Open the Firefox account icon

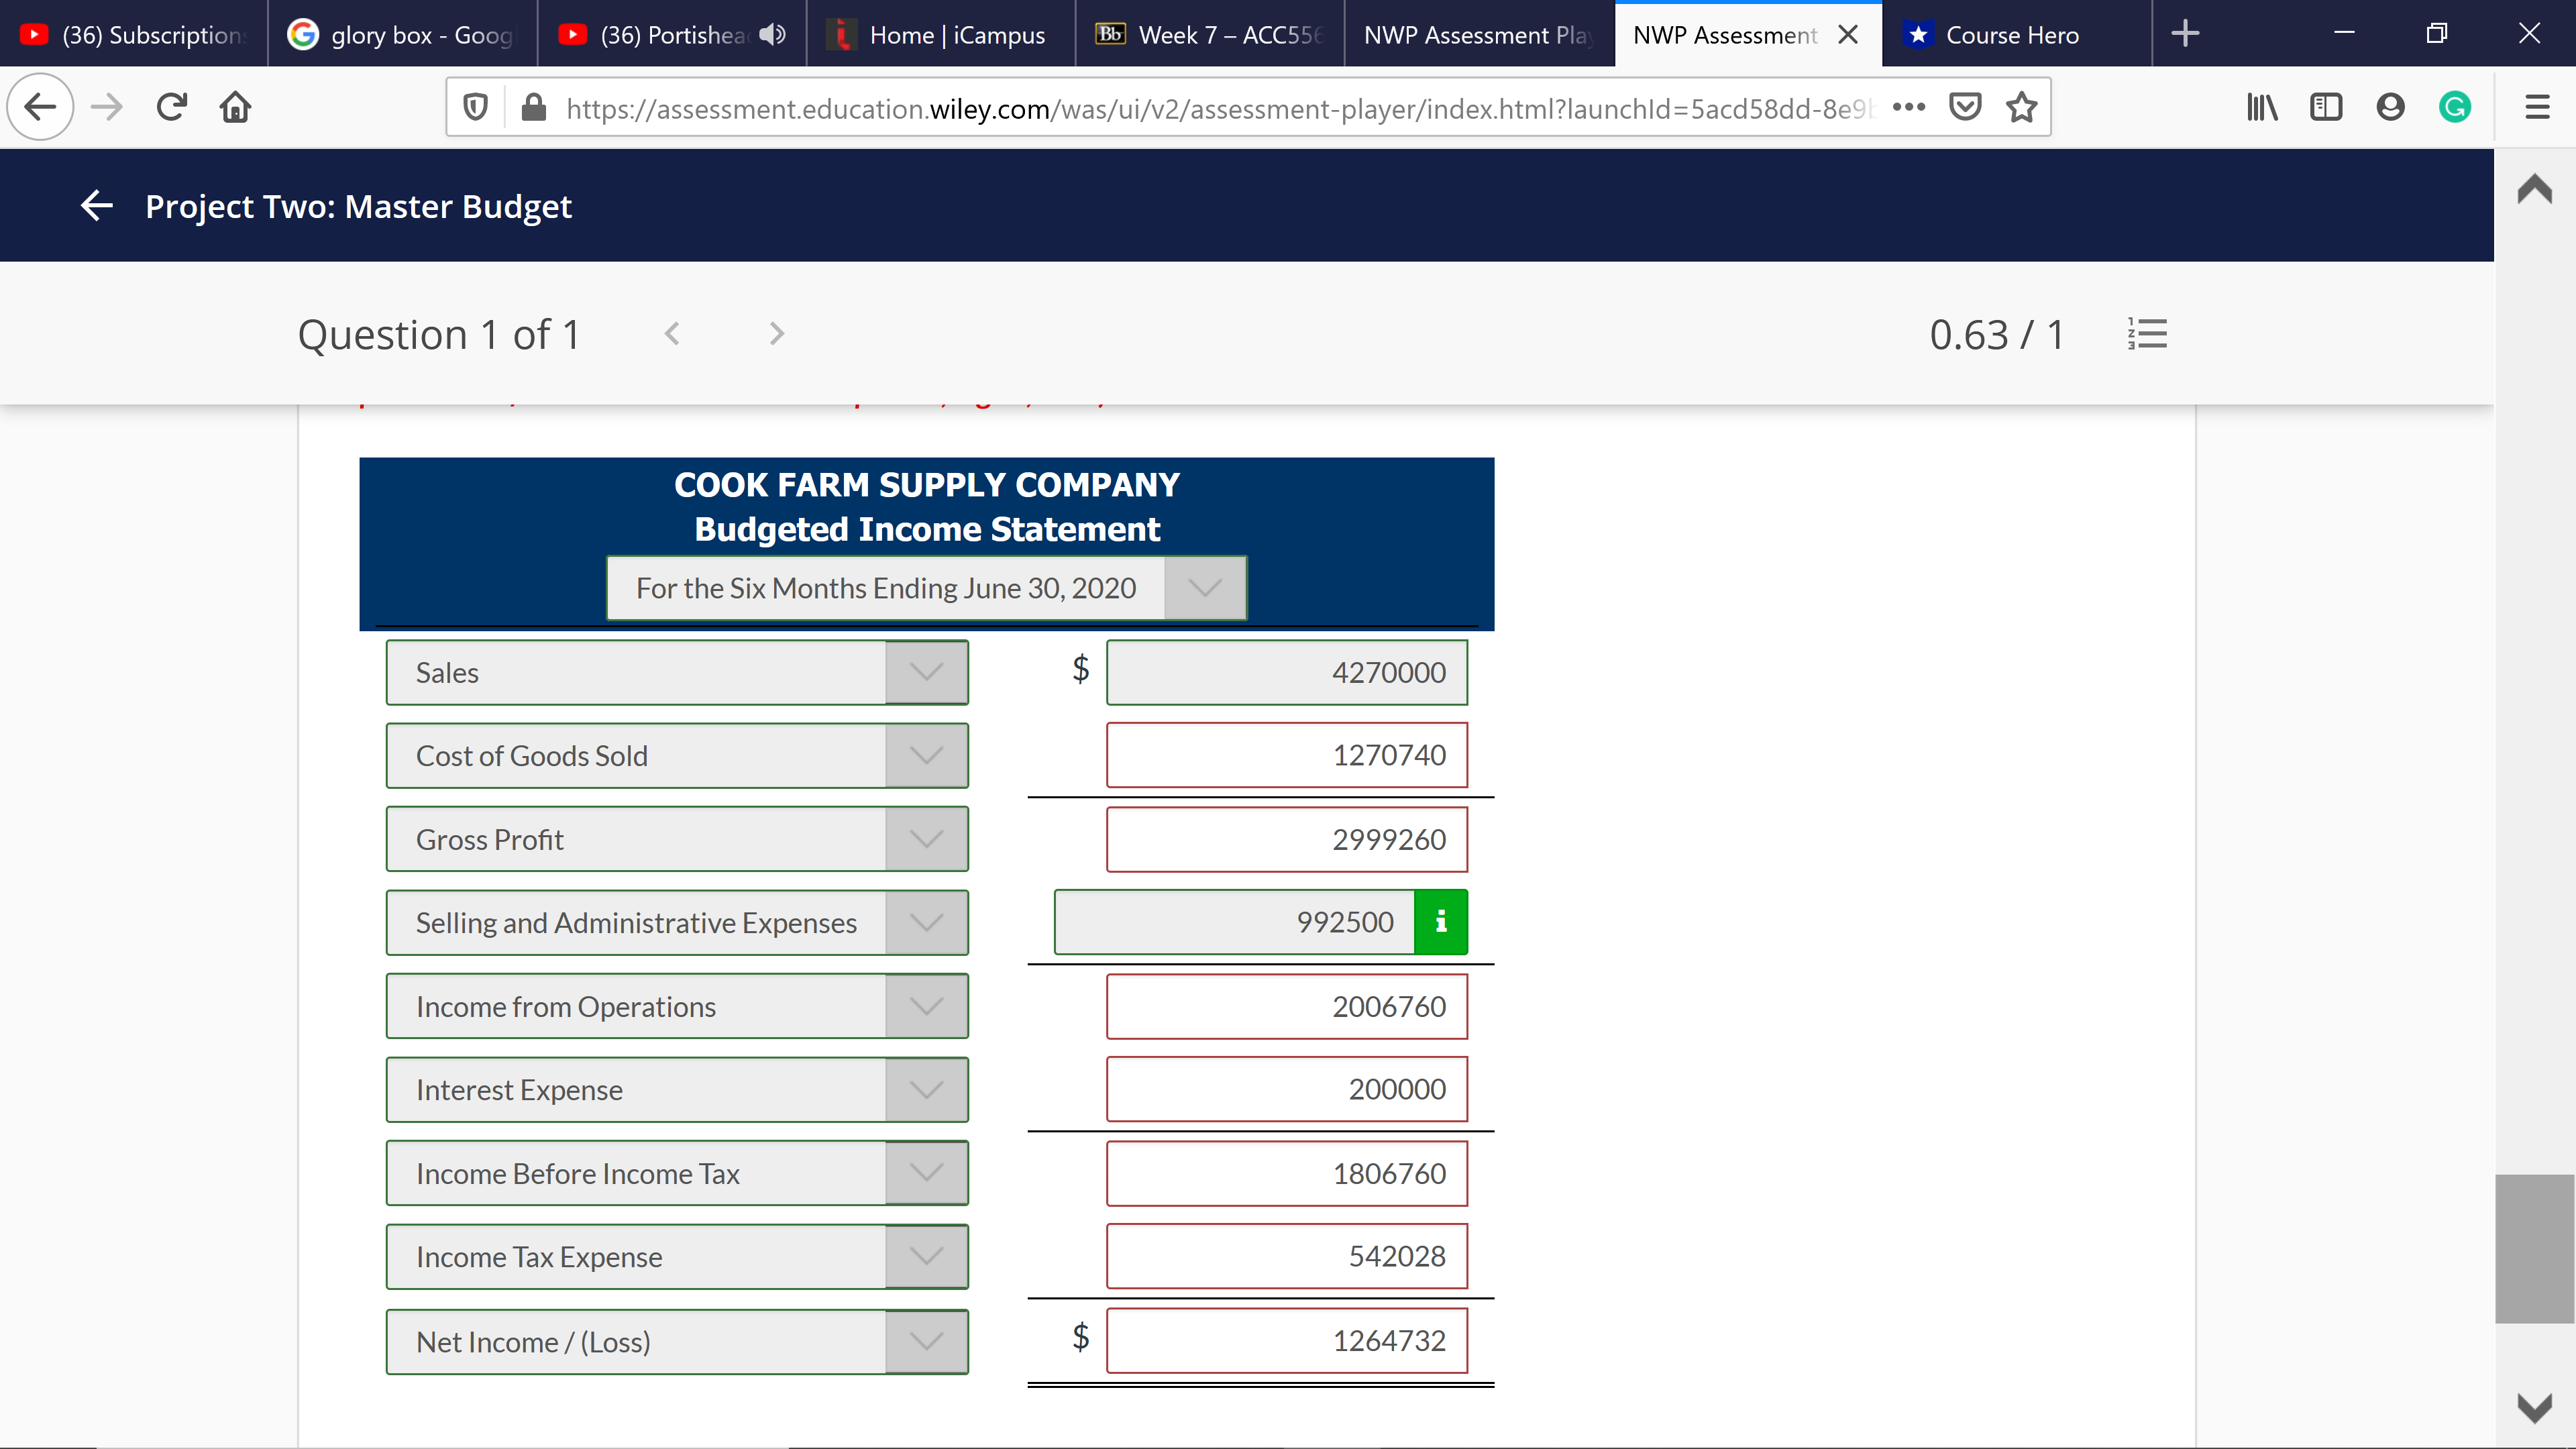point(2390,107)
